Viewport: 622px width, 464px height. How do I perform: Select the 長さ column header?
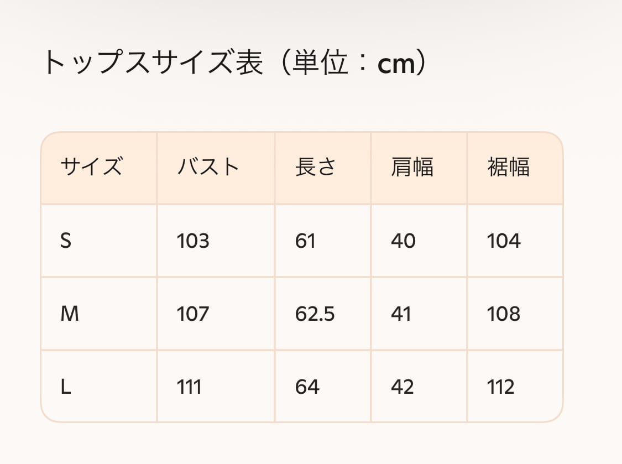click(x=316, y=166)
